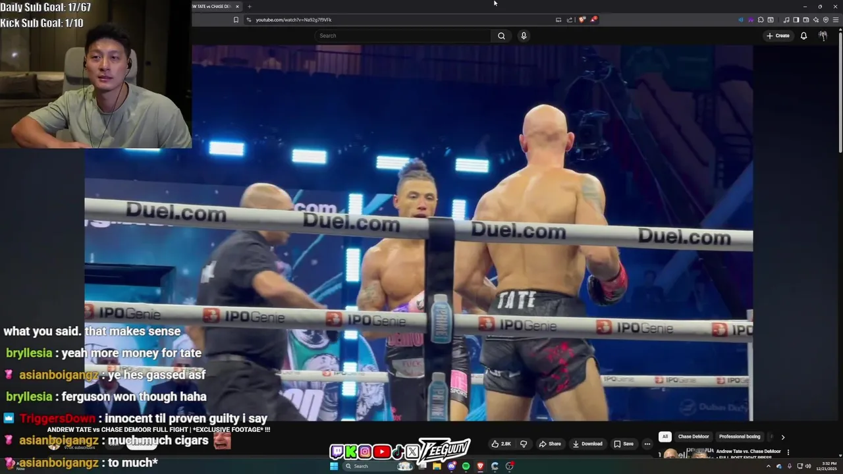
Task: Bookmark this page via address bar icon
Action: tap(236, 20)
